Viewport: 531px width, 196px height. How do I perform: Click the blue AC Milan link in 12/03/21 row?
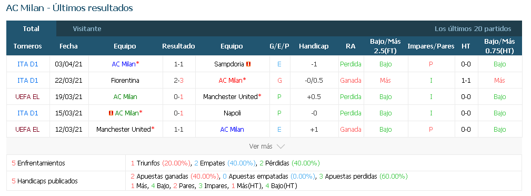coord(232,129)
